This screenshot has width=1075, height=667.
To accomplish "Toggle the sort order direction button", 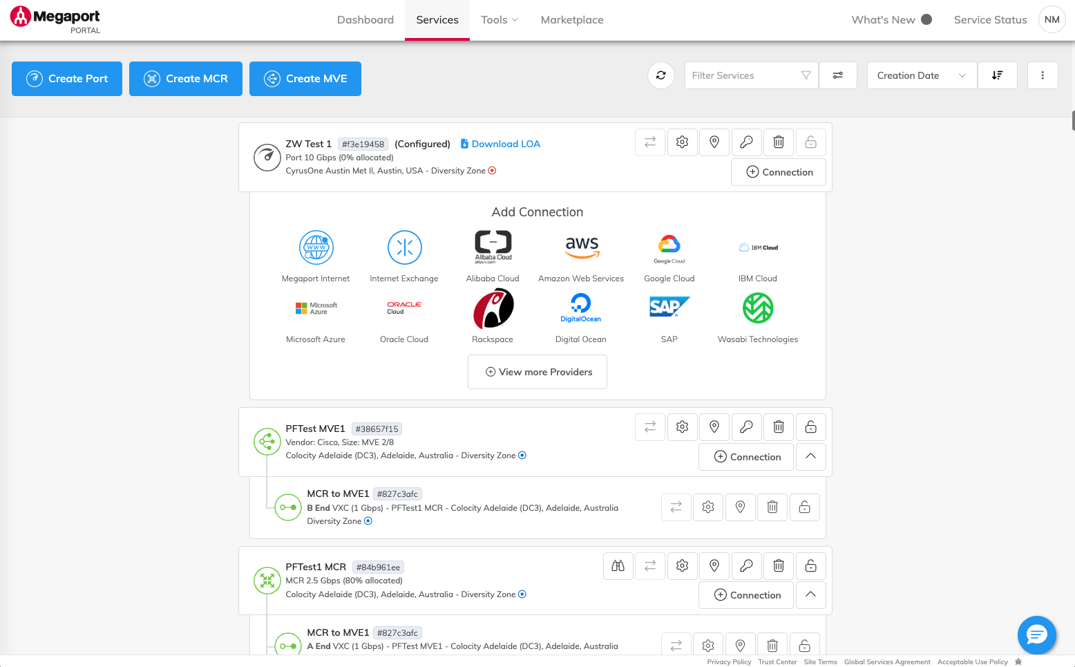I will tap(998, 75).
